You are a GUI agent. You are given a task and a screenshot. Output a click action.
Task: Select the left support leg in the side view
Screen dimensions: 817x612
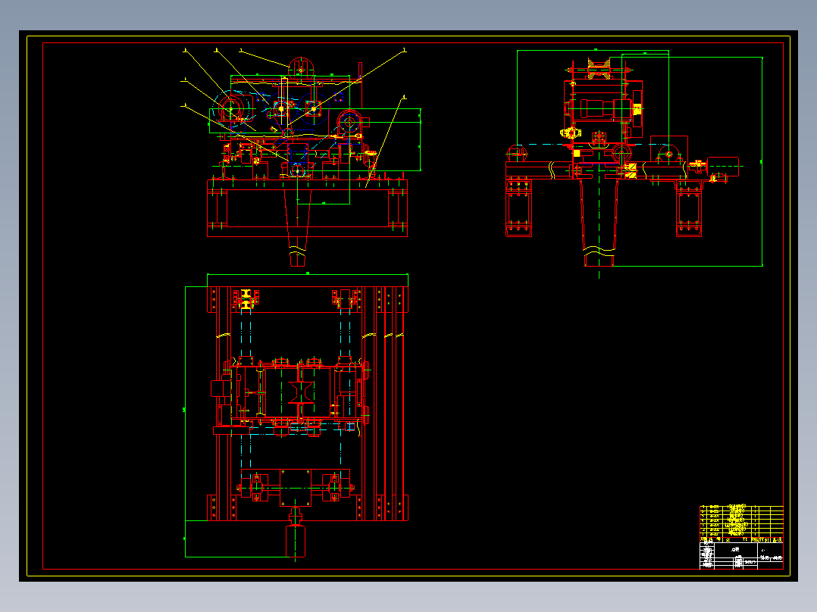click(x=518, y=208)
